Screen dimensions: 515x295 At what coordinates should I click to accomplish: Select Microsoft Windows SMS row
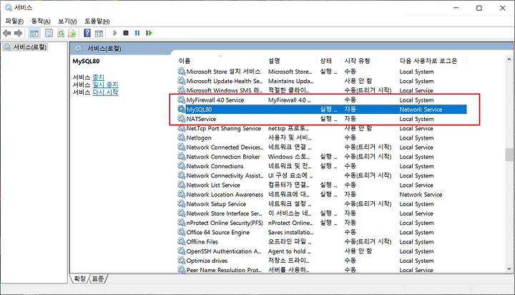coord(322,90)
